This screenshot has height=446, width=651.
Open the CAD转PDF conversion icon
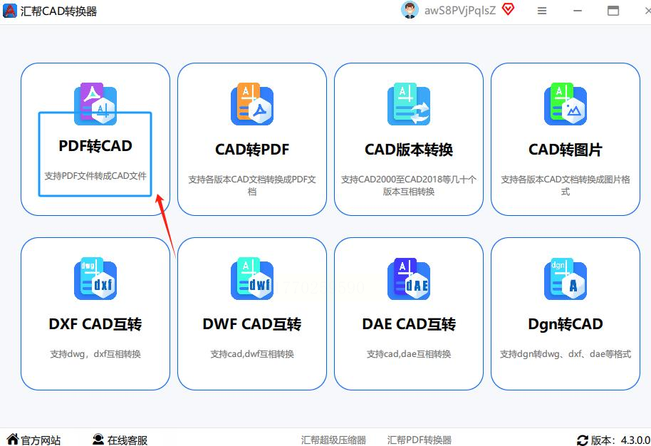click(252, 104)
